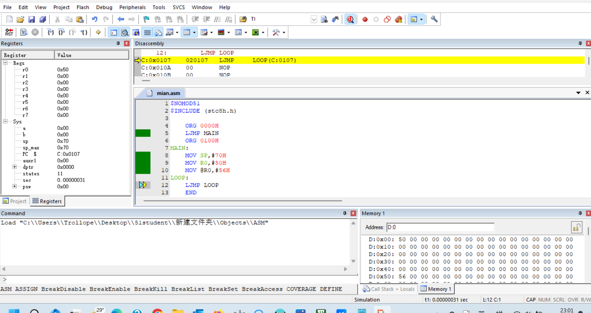
Task: Click the Indent selection icon
Action: pyautogui.click(x=195, y=19)
